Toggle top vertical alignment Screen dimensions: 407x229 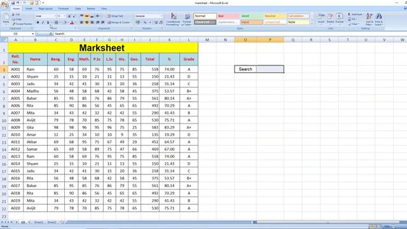point(81,16)
